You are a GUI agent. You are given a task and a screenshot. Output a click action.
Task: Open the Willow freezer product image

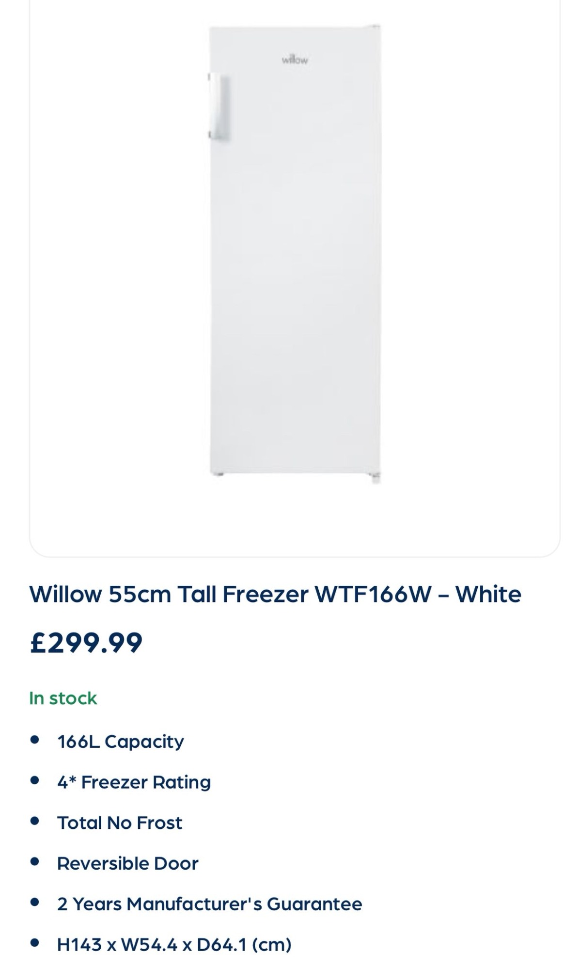tap(295, 253)
